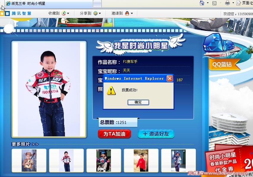Click the IE page icon on the tab

8,4
